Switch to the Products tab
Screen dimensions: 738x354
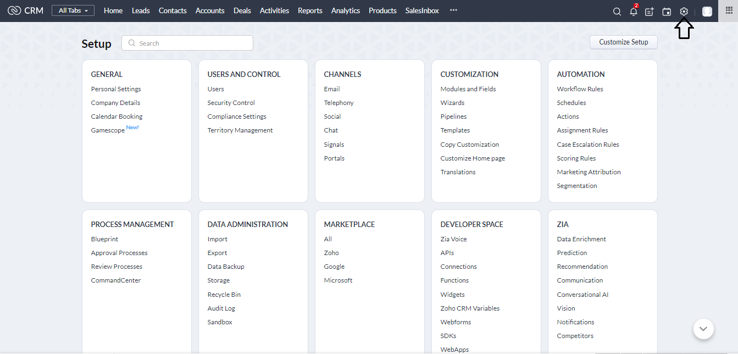(x=382, y=10)
